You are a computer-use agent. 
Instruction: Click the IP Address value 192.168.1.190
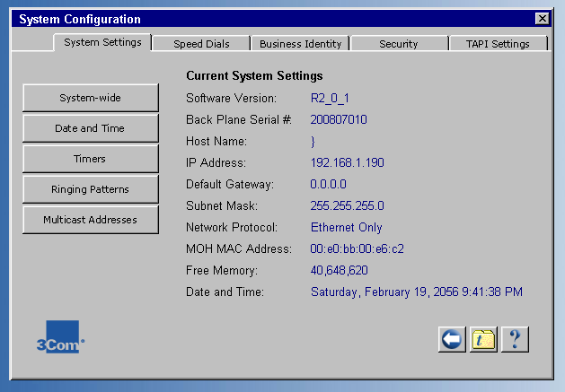pos(347,162)
